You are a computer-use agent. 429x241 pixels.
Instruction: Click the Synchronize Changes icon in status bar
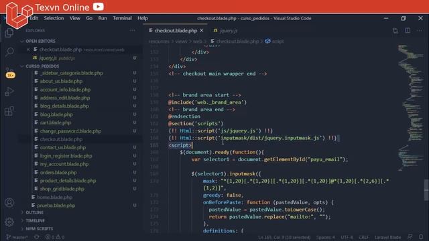(36, 237)
